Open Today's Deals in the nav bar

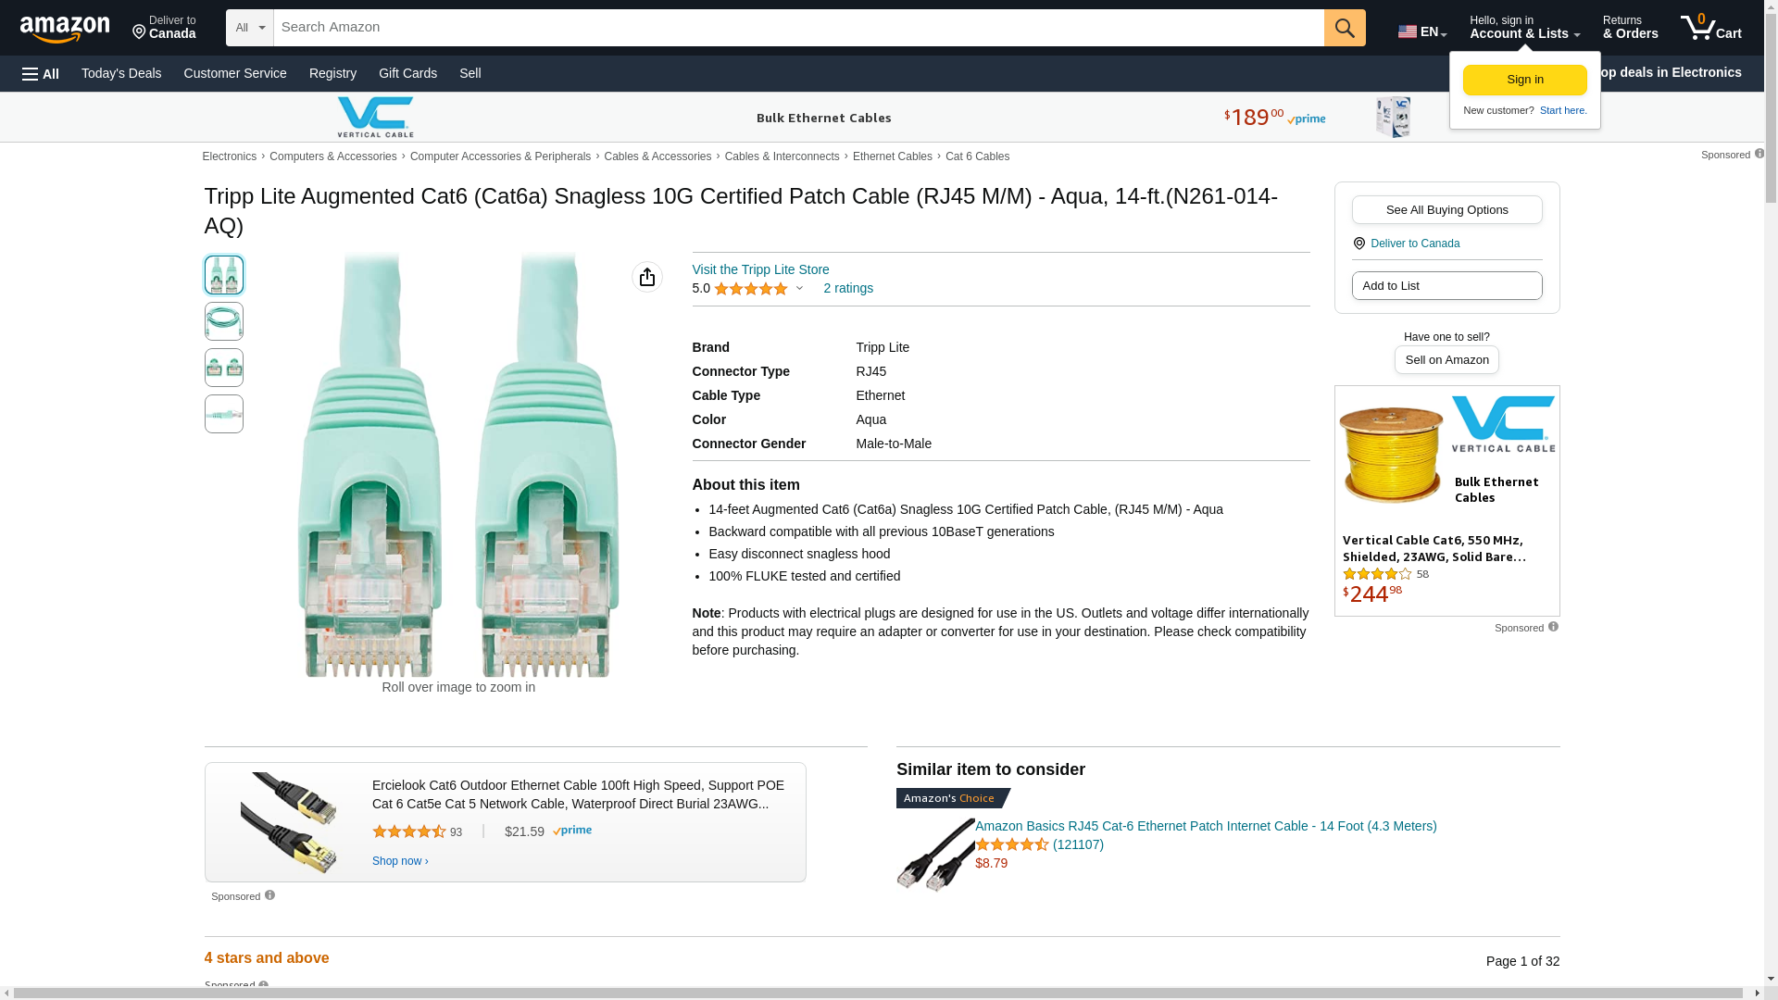tap(121, 73)
